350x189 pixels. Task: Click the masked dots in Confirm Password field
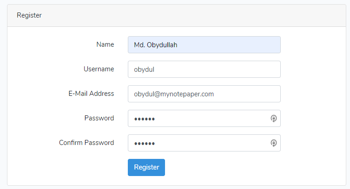tap(144, 144)
